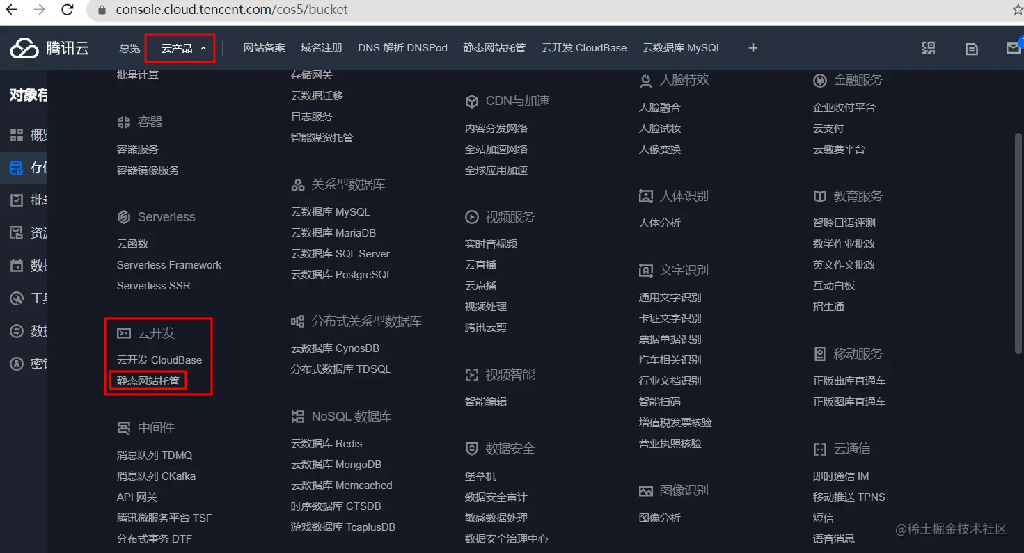
Task: Open the QR code icon in top bar
Action: tap(929, 48)
